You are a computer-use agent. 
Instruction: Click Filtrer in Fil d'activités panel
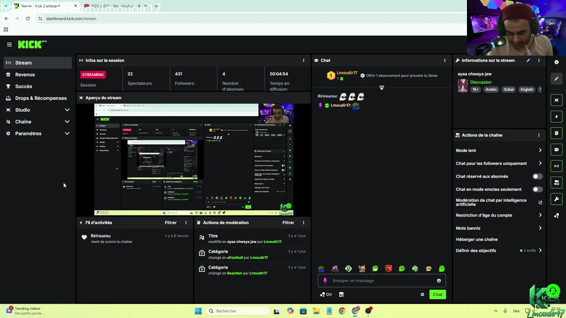pos(171,223)
